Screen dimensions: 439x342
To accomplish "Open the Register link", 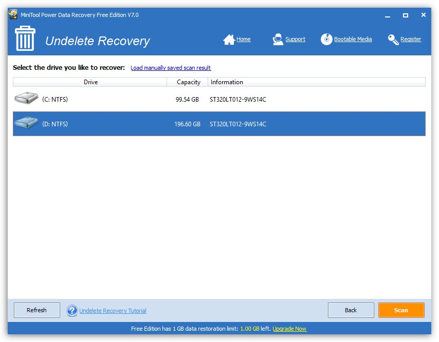I will tap(410, 39).
